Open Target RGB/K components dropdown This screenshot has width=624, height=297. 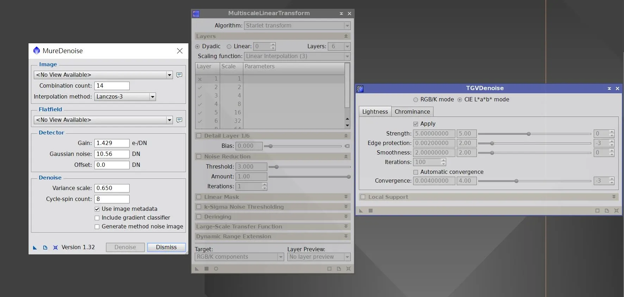point(239,257)
